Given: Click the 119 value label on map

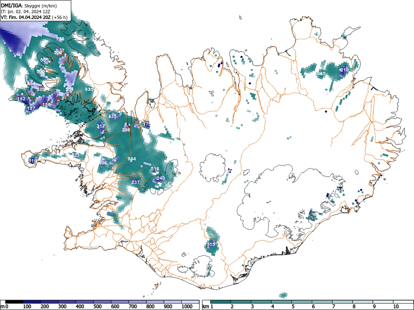Looking at the screenshot, I should (33, 161).
